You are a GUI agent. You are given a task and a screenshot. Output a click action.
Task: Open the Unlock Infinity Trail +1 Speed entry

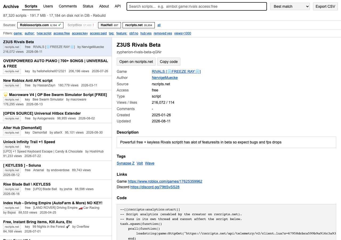click(x=56, y=149)
